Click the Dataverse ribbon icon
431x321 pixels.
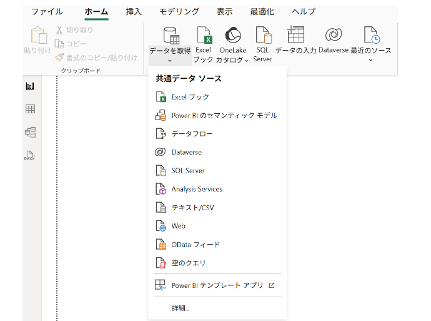(334, 34)
